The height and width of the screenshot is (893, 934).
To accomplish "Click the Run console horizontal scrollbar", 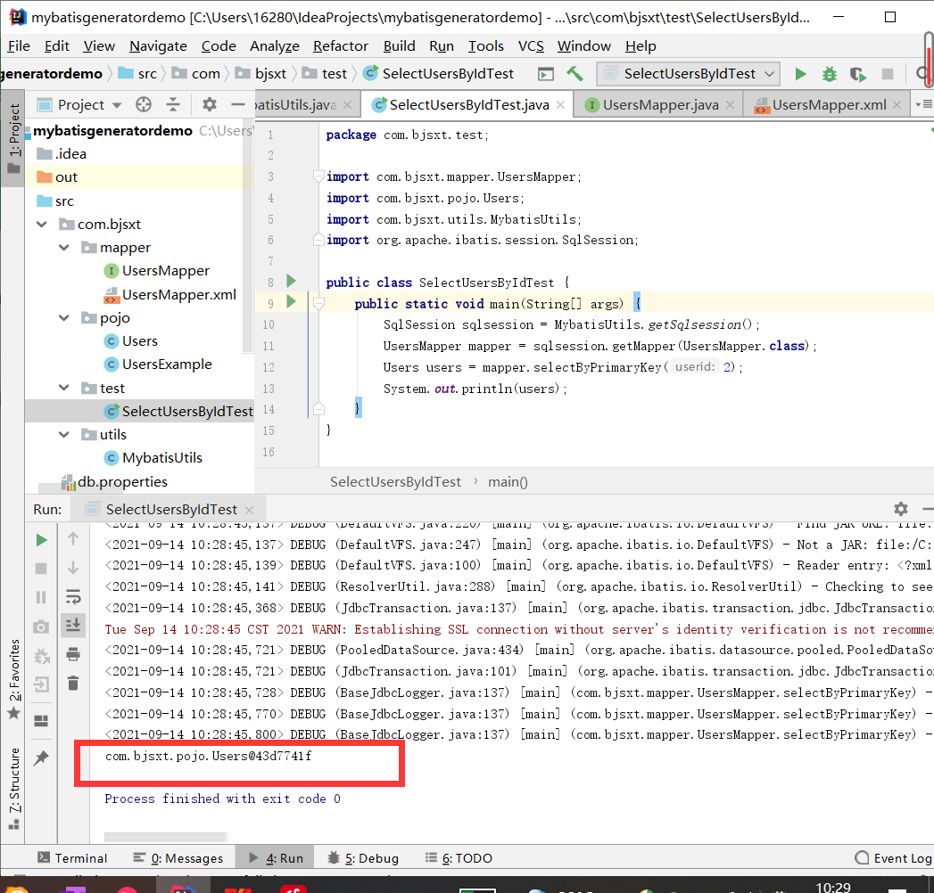I will coord(165,837).
